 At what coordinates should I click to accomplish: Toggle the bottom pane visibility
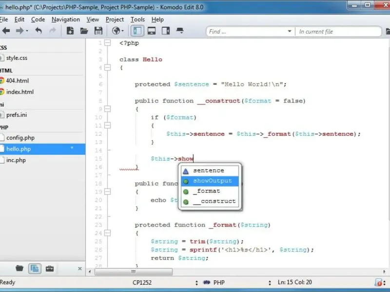[x=152, y=31]
